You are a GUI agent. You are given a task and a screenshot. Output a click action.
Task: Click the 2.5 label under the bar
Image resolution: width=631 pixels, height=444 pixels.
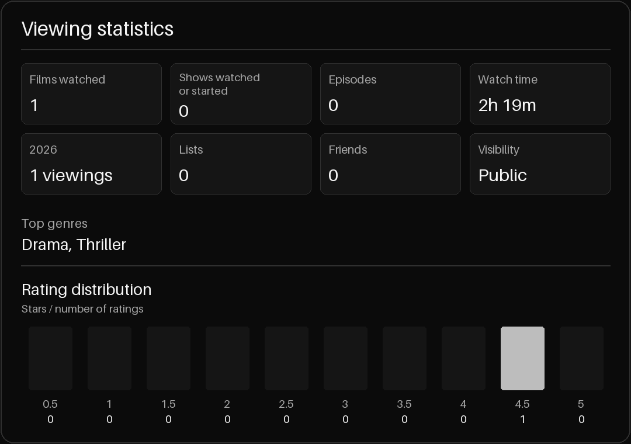point(286,404)
